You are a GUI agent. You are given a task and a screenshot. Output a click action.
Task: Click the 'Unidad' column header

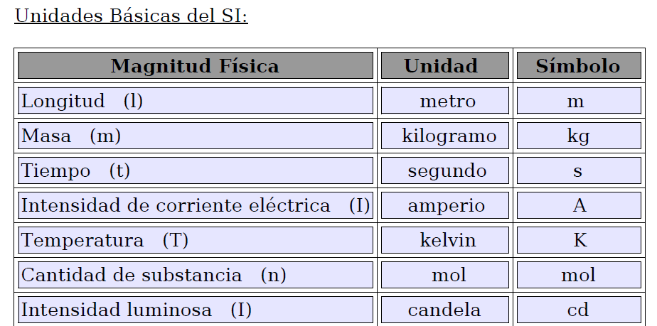(x=444, y=66)
